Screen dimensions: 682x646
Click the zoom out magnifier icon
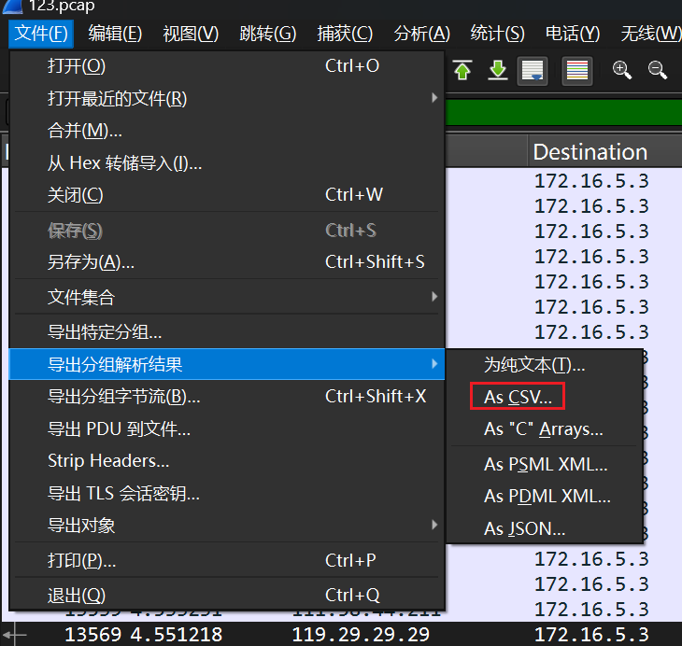[x=658, y=70]
